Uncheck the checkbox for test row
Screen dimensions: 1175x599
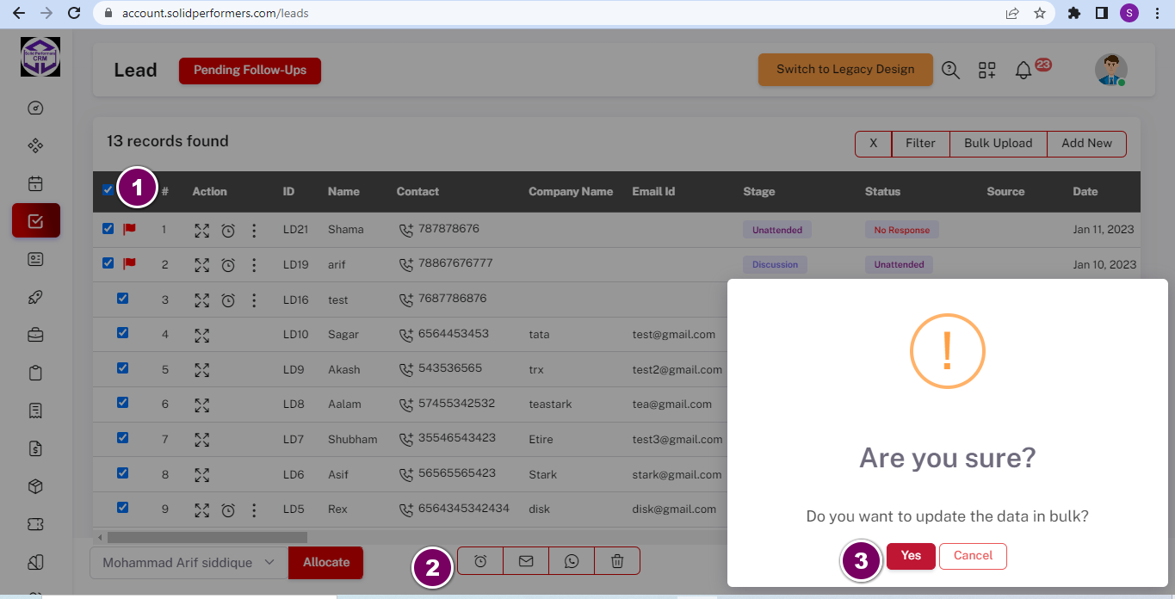click(x=122, y=298)
